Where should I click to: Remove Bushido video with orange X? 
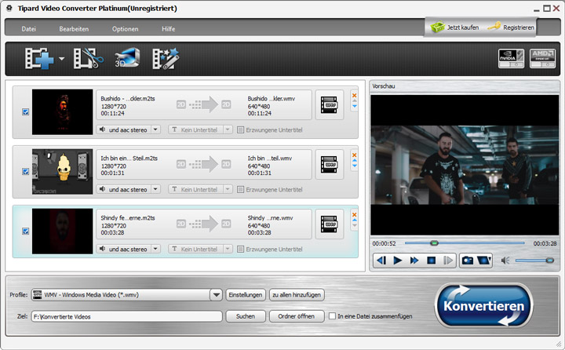[x=354, y=95]
